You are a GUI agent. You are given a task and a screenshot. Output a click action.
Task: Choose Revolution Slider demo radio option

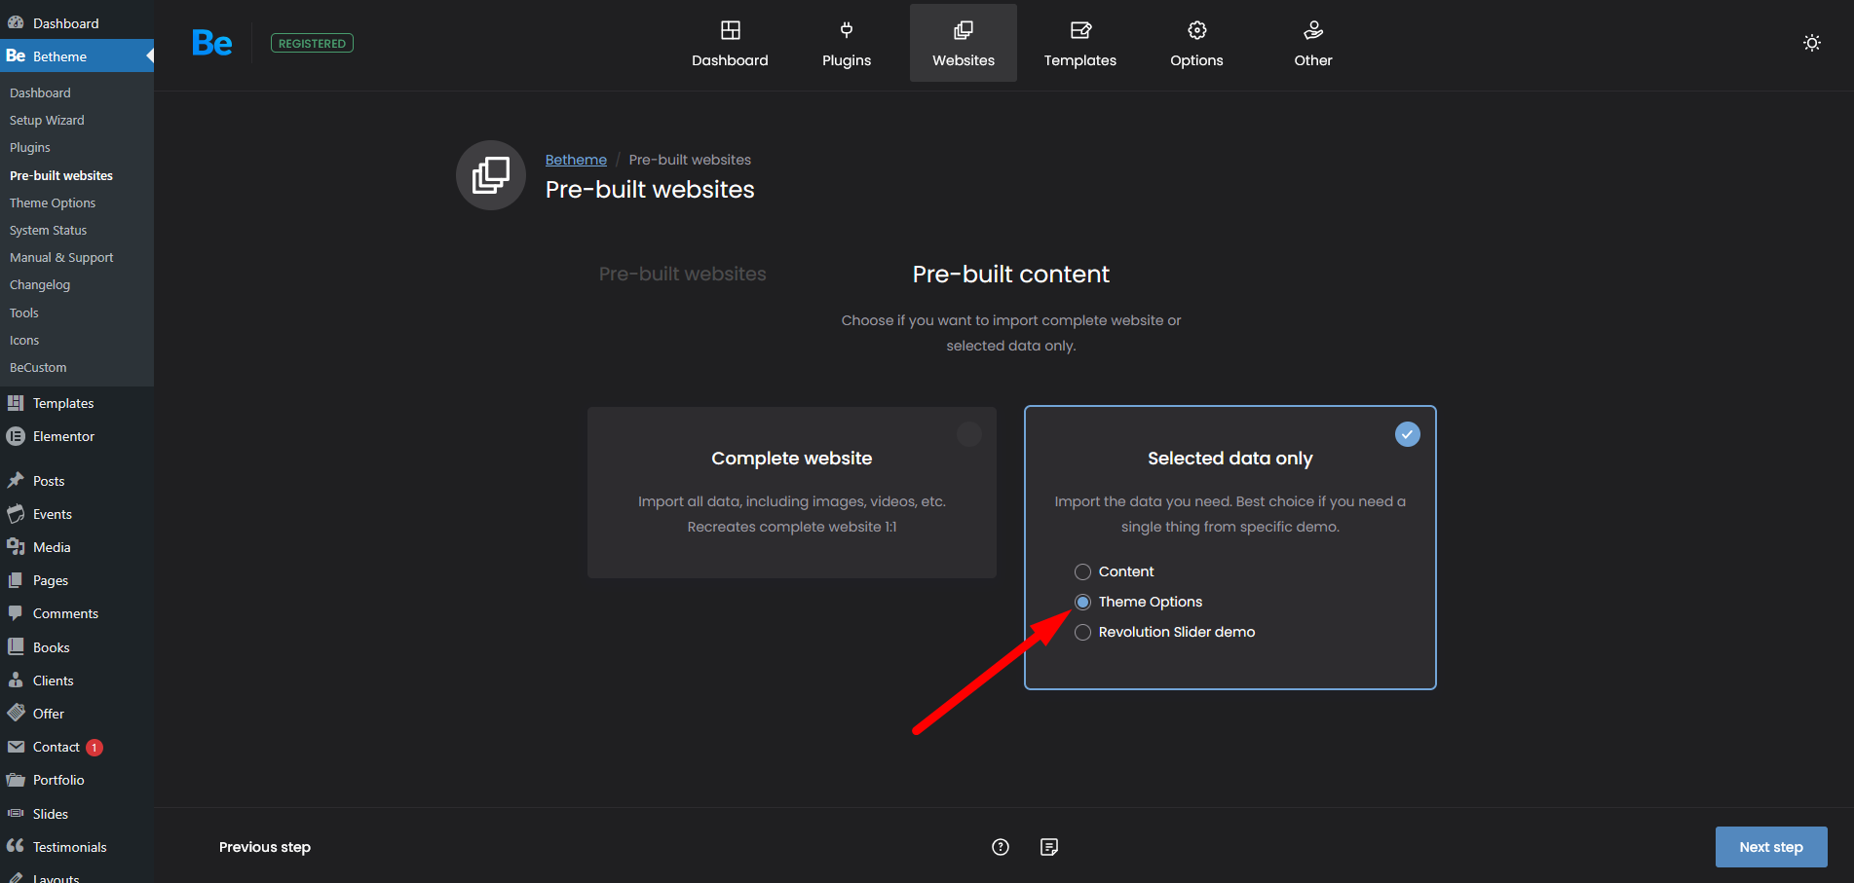(1082, 632)
